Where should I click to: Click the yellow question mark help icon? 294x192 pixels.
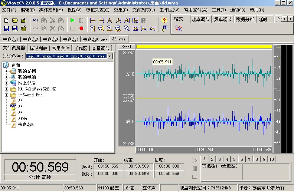(x=164, y=20)
